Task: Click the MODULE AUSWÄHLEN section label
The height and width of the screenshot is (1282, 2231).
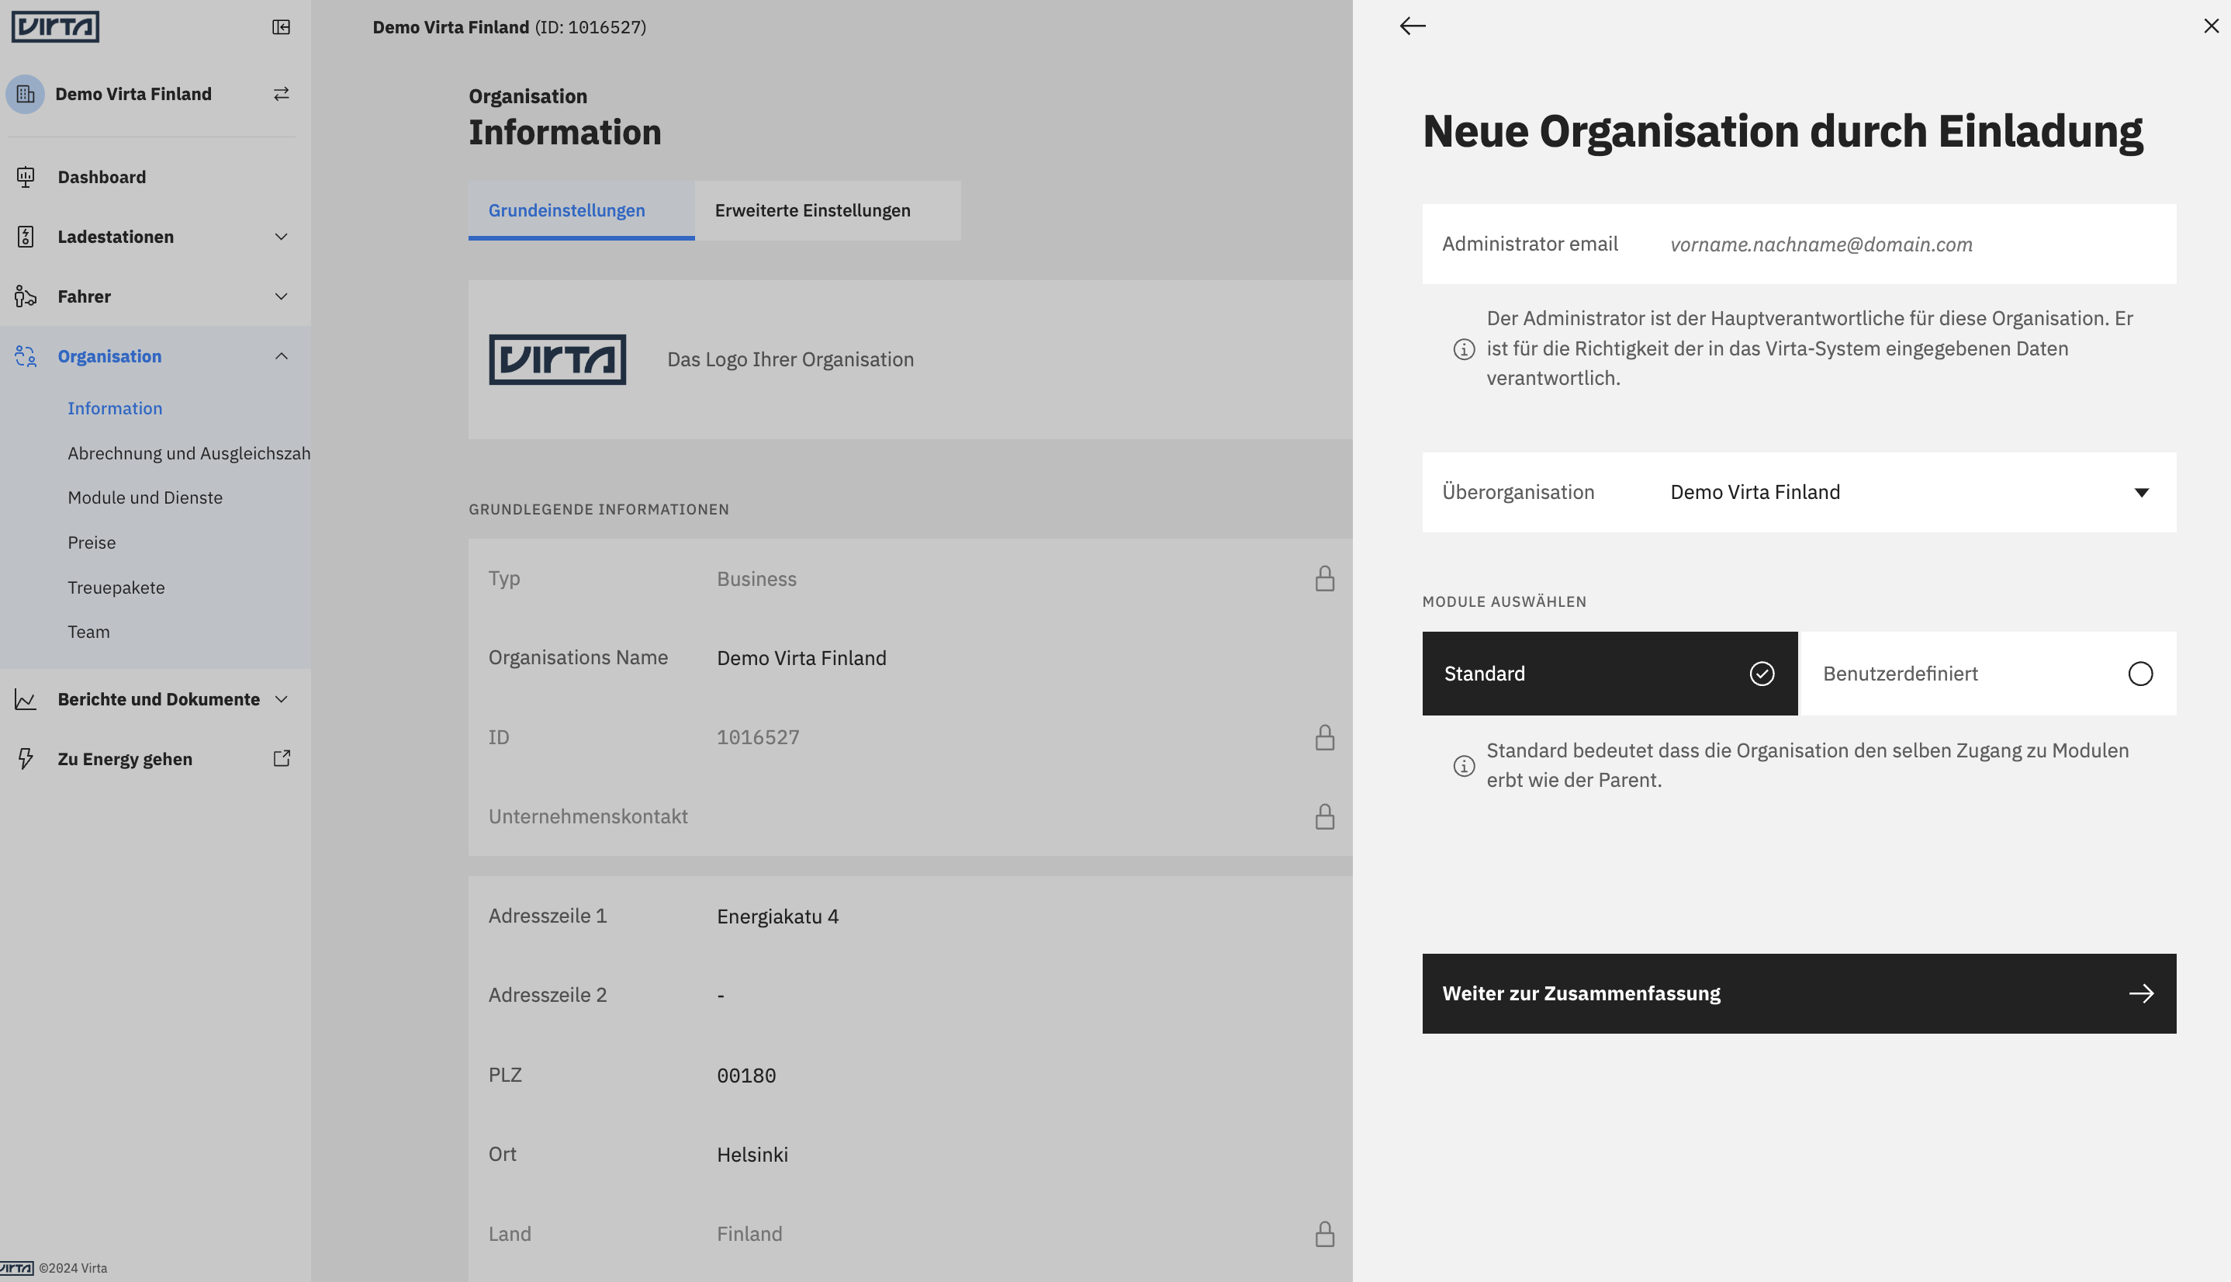Action: (x=1504, y=601)
